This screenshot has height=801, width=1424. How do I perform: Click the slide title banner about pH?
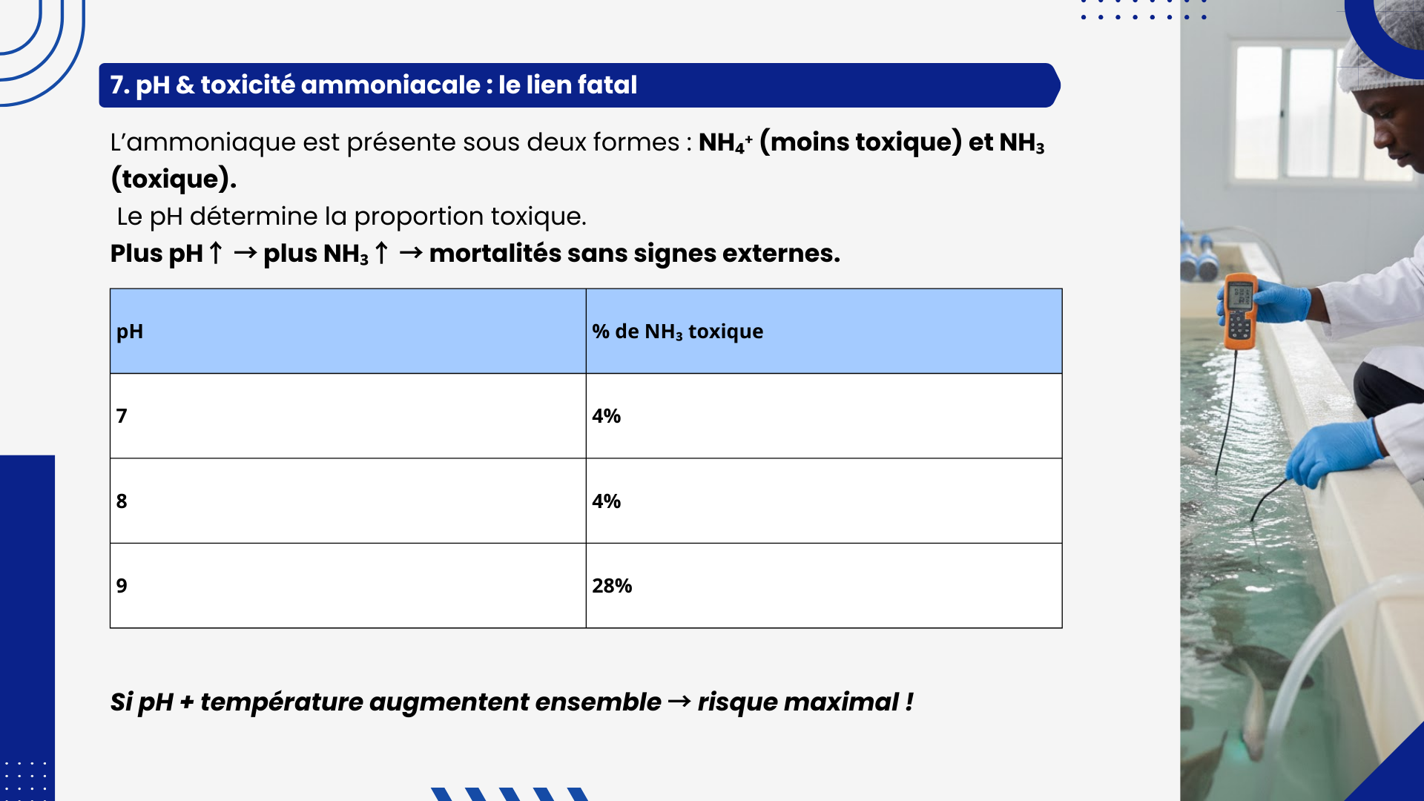[579, 85]
